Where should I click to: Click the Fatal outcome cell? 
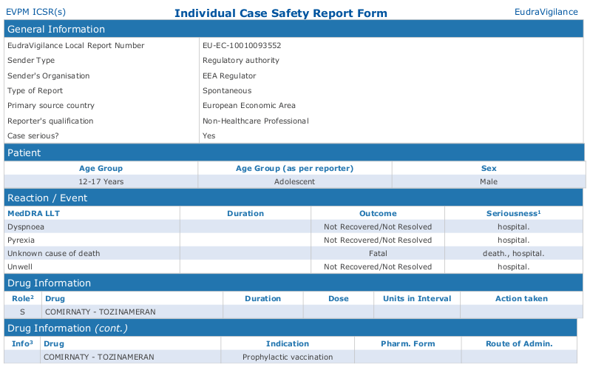click(378, 253)
